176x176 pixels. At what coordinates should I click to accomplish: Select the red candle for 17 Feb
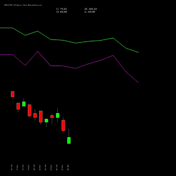[18, 106]
